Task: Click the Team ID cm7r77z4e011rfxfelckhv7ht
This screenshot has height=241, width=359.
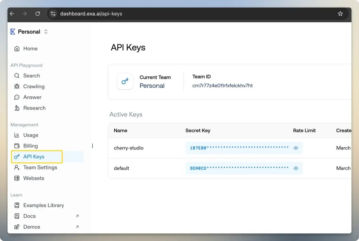Action: (222, 86)
